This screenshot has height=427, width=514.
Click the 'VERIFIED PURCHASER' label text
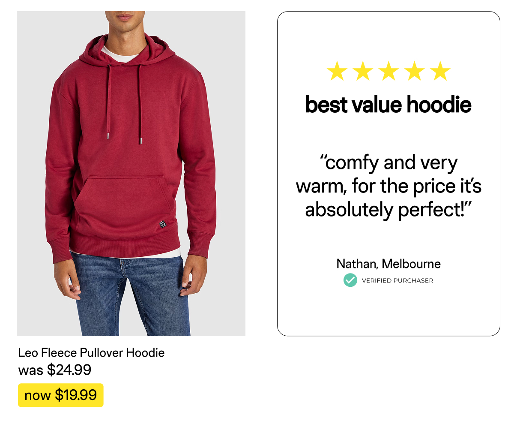click(x=397, y=281)
